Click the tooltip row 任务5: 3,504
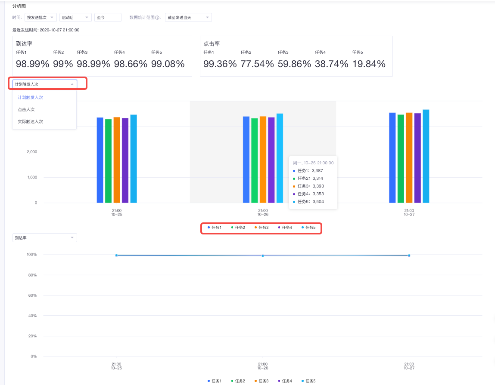495x385 pixels. click(308, 201)
